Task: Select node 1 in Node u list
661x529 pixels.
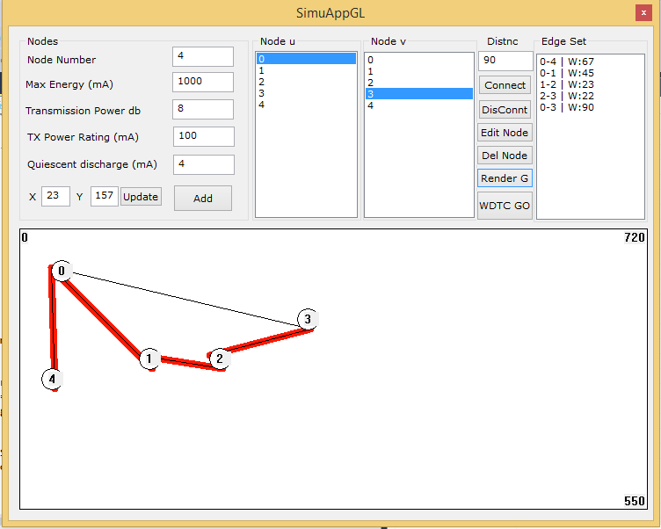Action: pos(306,70)
